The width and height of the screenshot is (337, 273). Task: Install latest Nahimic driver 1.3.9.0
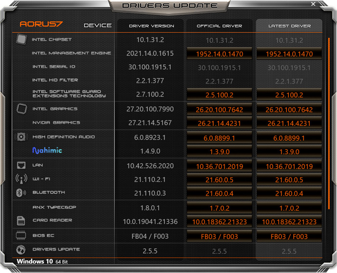point(289,151)
